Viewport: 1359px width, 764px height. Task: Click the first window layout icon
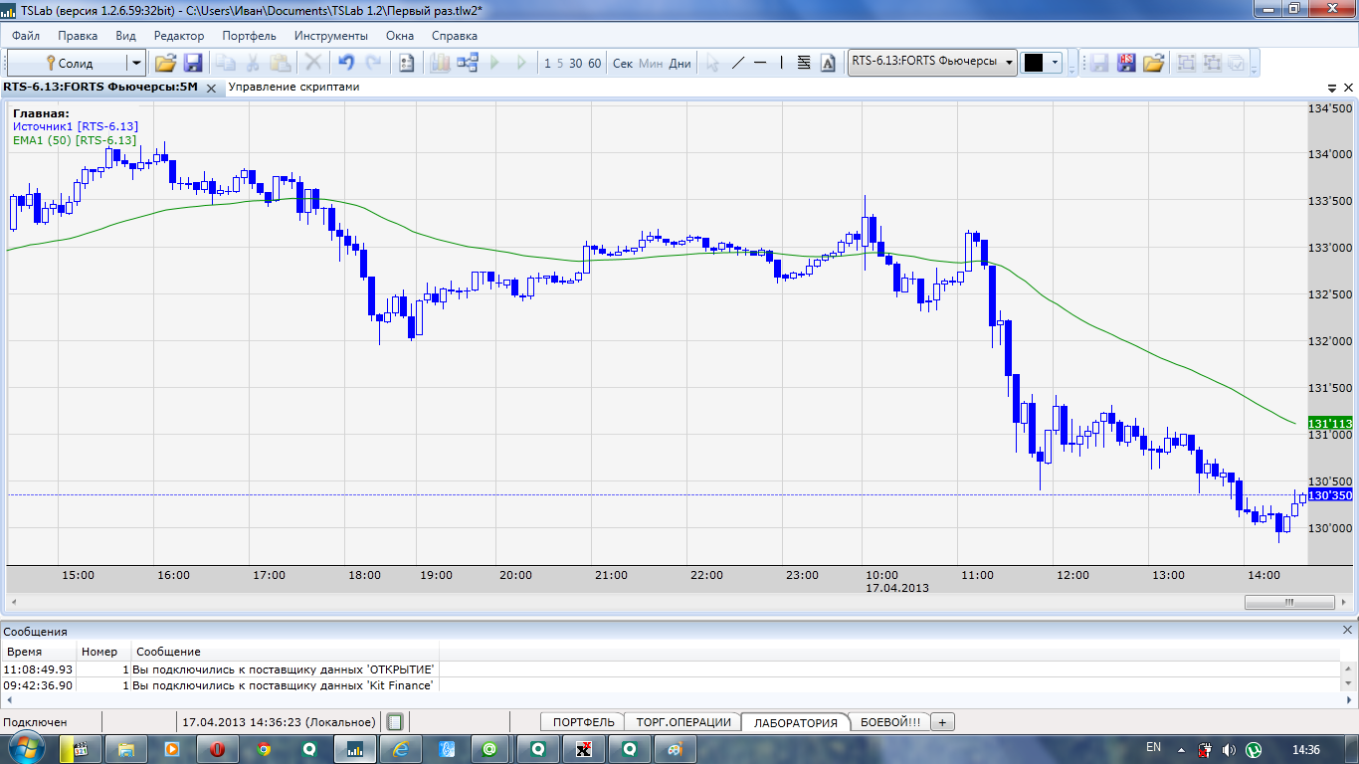coord(1186,63)
